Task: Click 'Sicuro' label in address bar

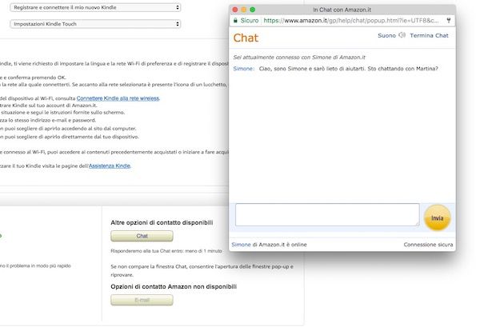Action: (x=250, y=21)
